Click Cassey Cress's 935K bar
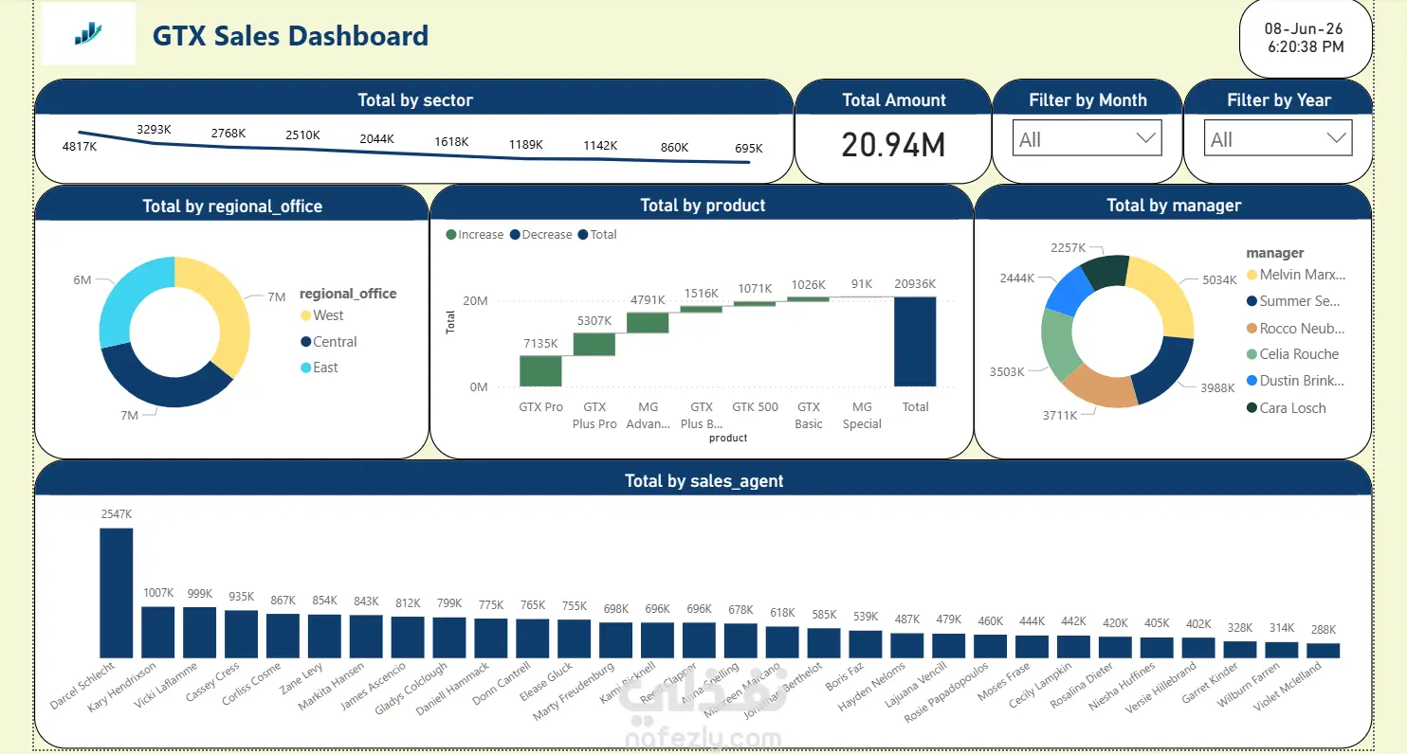Viewport: 1407px width, 754px height. click(242, 635)
